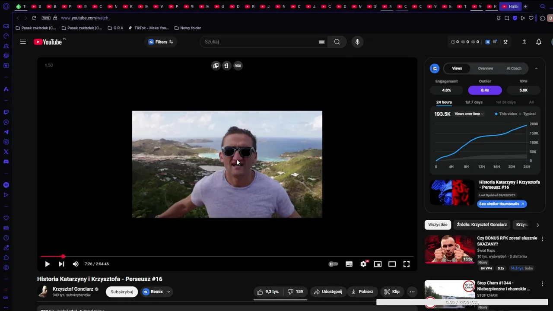Switch to the Views tab
Viewport: 553px width, 311px height.
point(457,68)
